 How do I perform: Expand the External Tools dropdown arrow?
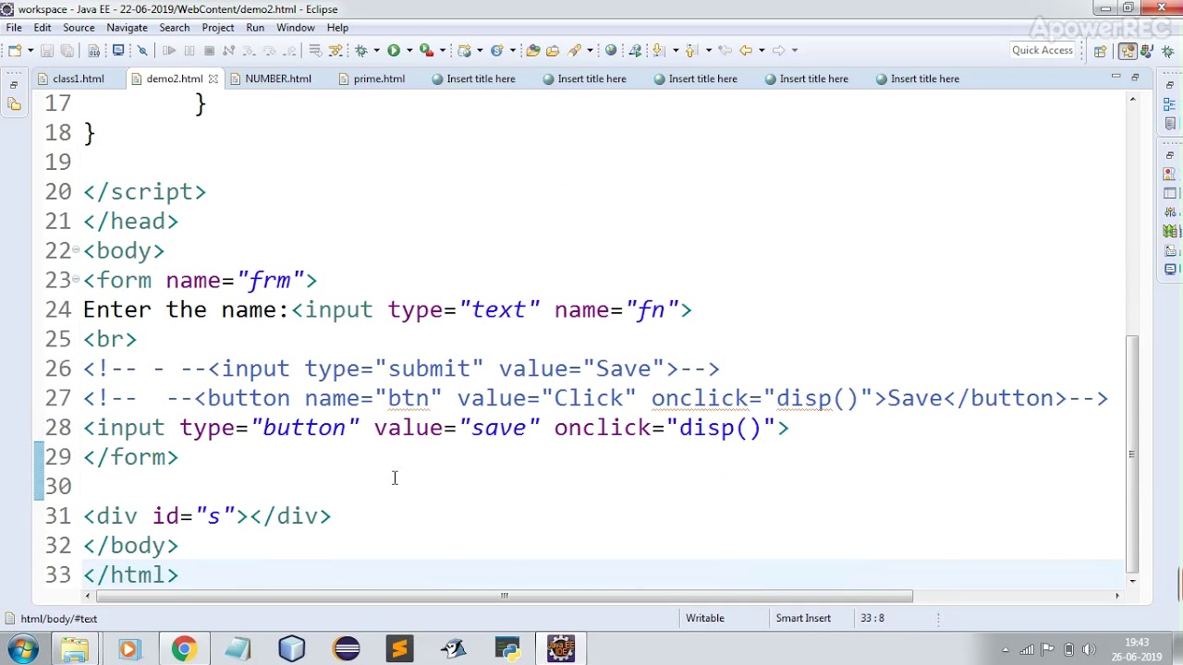(442, 50)
